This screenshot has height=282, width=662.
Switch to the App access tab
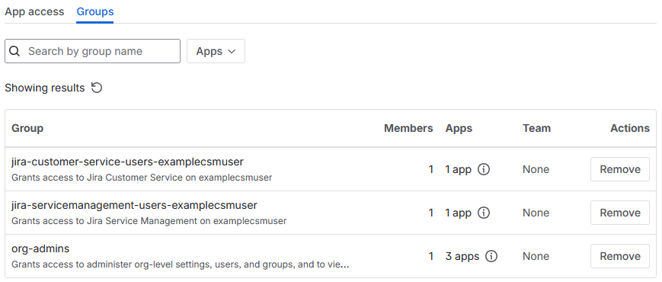tap(34, 11)
